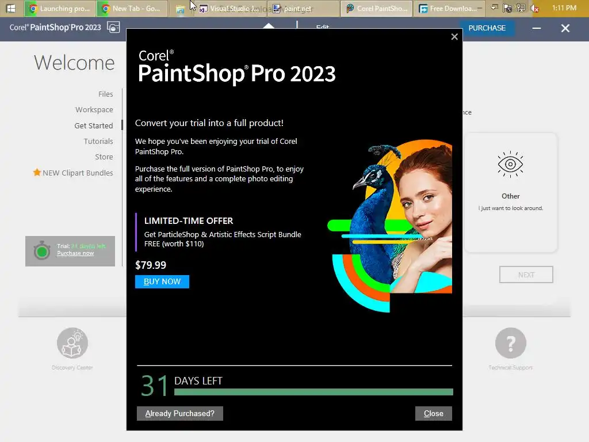Click the green trial stopwatch icon
This screenshot has height=442, width=589.
pos(41,250)
